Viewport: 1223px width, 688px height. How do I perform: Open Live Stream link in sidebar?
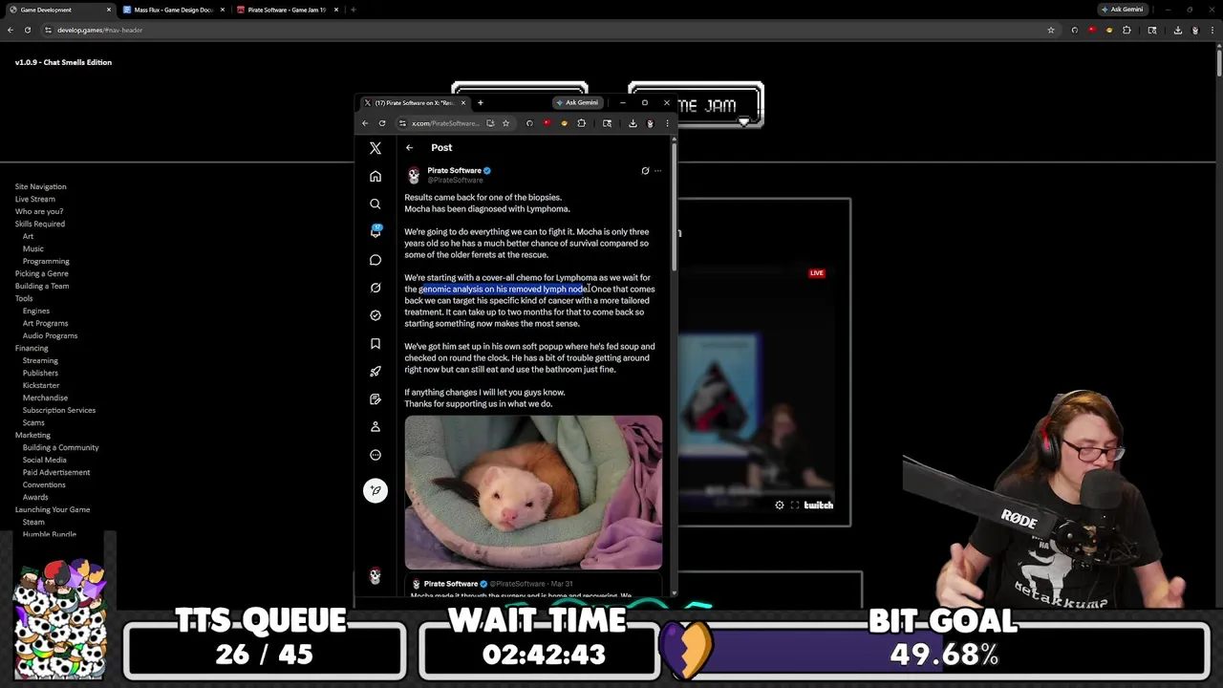34,199
